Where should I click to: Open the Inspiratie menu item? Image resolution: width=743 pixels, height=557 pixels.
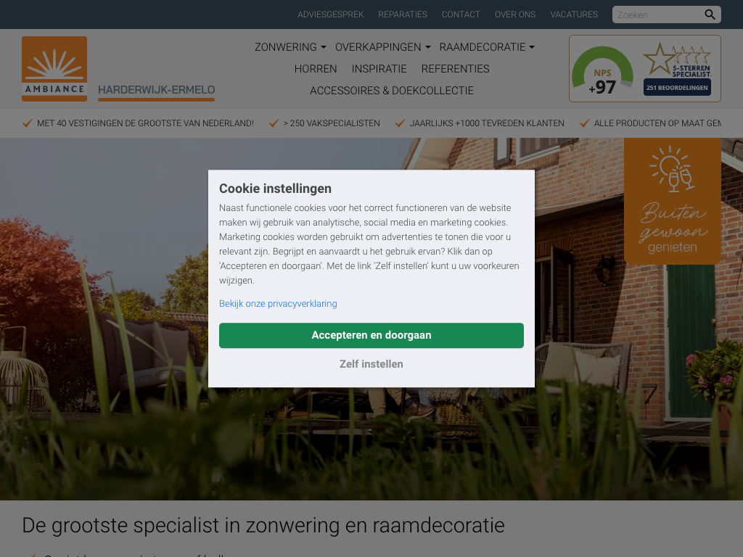tap(379, 69)
